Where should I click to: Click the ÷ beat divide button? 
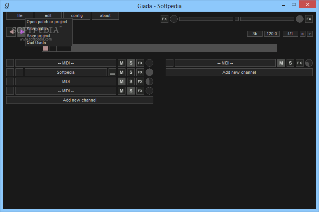click(x=310, y=34)
